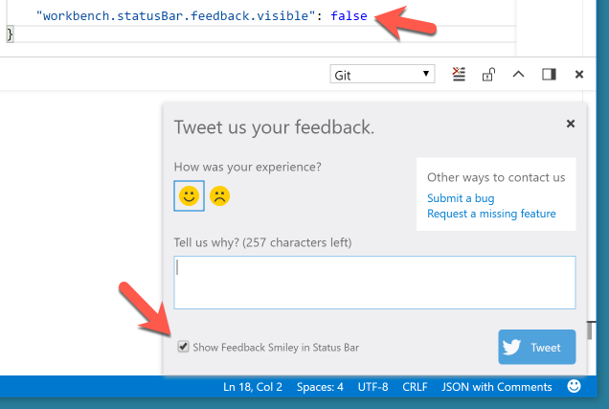Change file encoding UTF-8
The width and height of the screenshot is (609, 409).
point(372,387)
